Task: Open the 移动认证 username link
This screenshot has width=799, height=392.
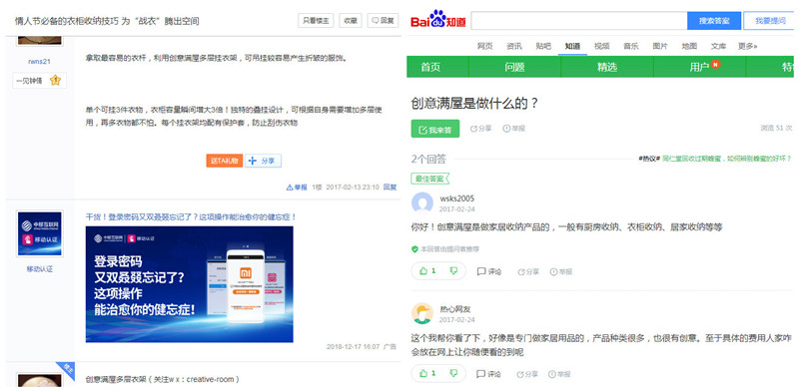Action: coord(39,268)
